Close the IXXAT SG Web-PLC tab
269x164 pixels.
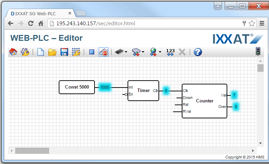(x=70, y=13)
